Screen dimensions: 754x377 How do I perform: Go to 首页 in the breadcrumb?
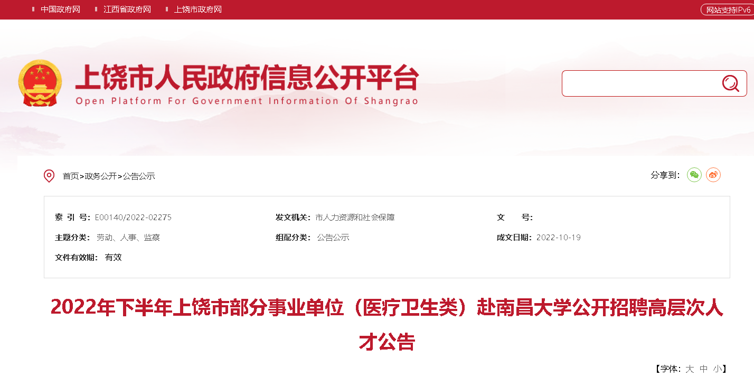click(x=71, y=176)
